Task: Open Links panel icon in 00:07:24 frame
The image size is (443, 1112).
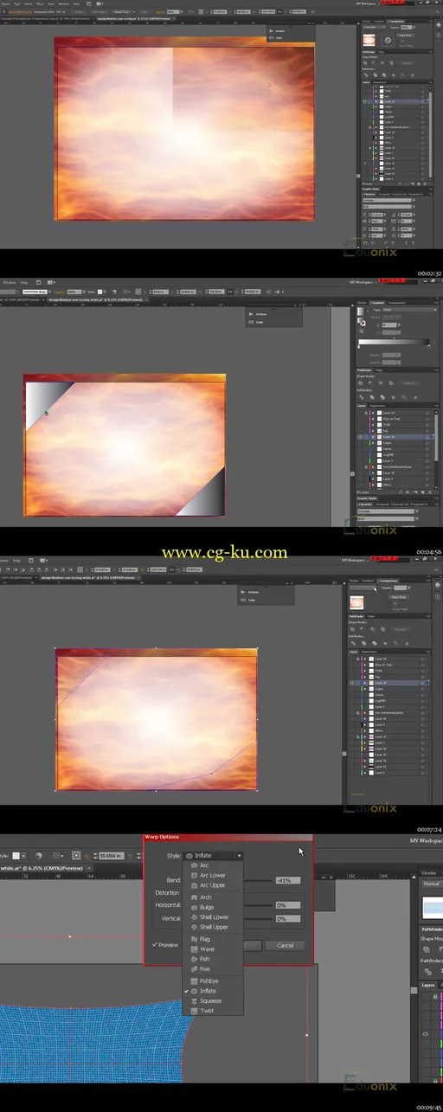Action: [x=243, y=600]
